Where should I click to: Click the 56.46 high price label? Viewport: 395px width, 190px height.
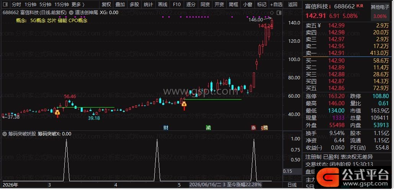70,97
